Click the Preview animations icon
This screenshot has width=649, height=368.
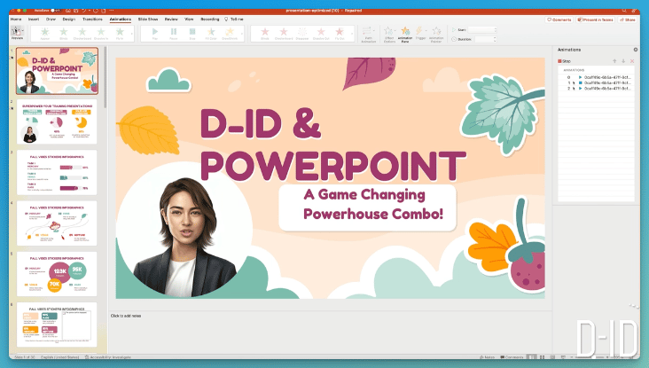click(x=17, y=32)
